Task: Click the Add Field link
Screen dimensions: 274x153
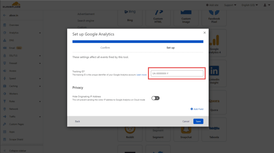Action: 197,109
